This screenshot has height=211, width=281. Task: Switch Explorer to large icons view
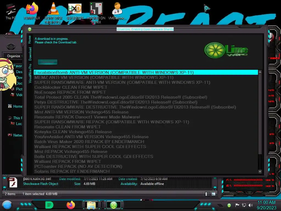(213, 194)
